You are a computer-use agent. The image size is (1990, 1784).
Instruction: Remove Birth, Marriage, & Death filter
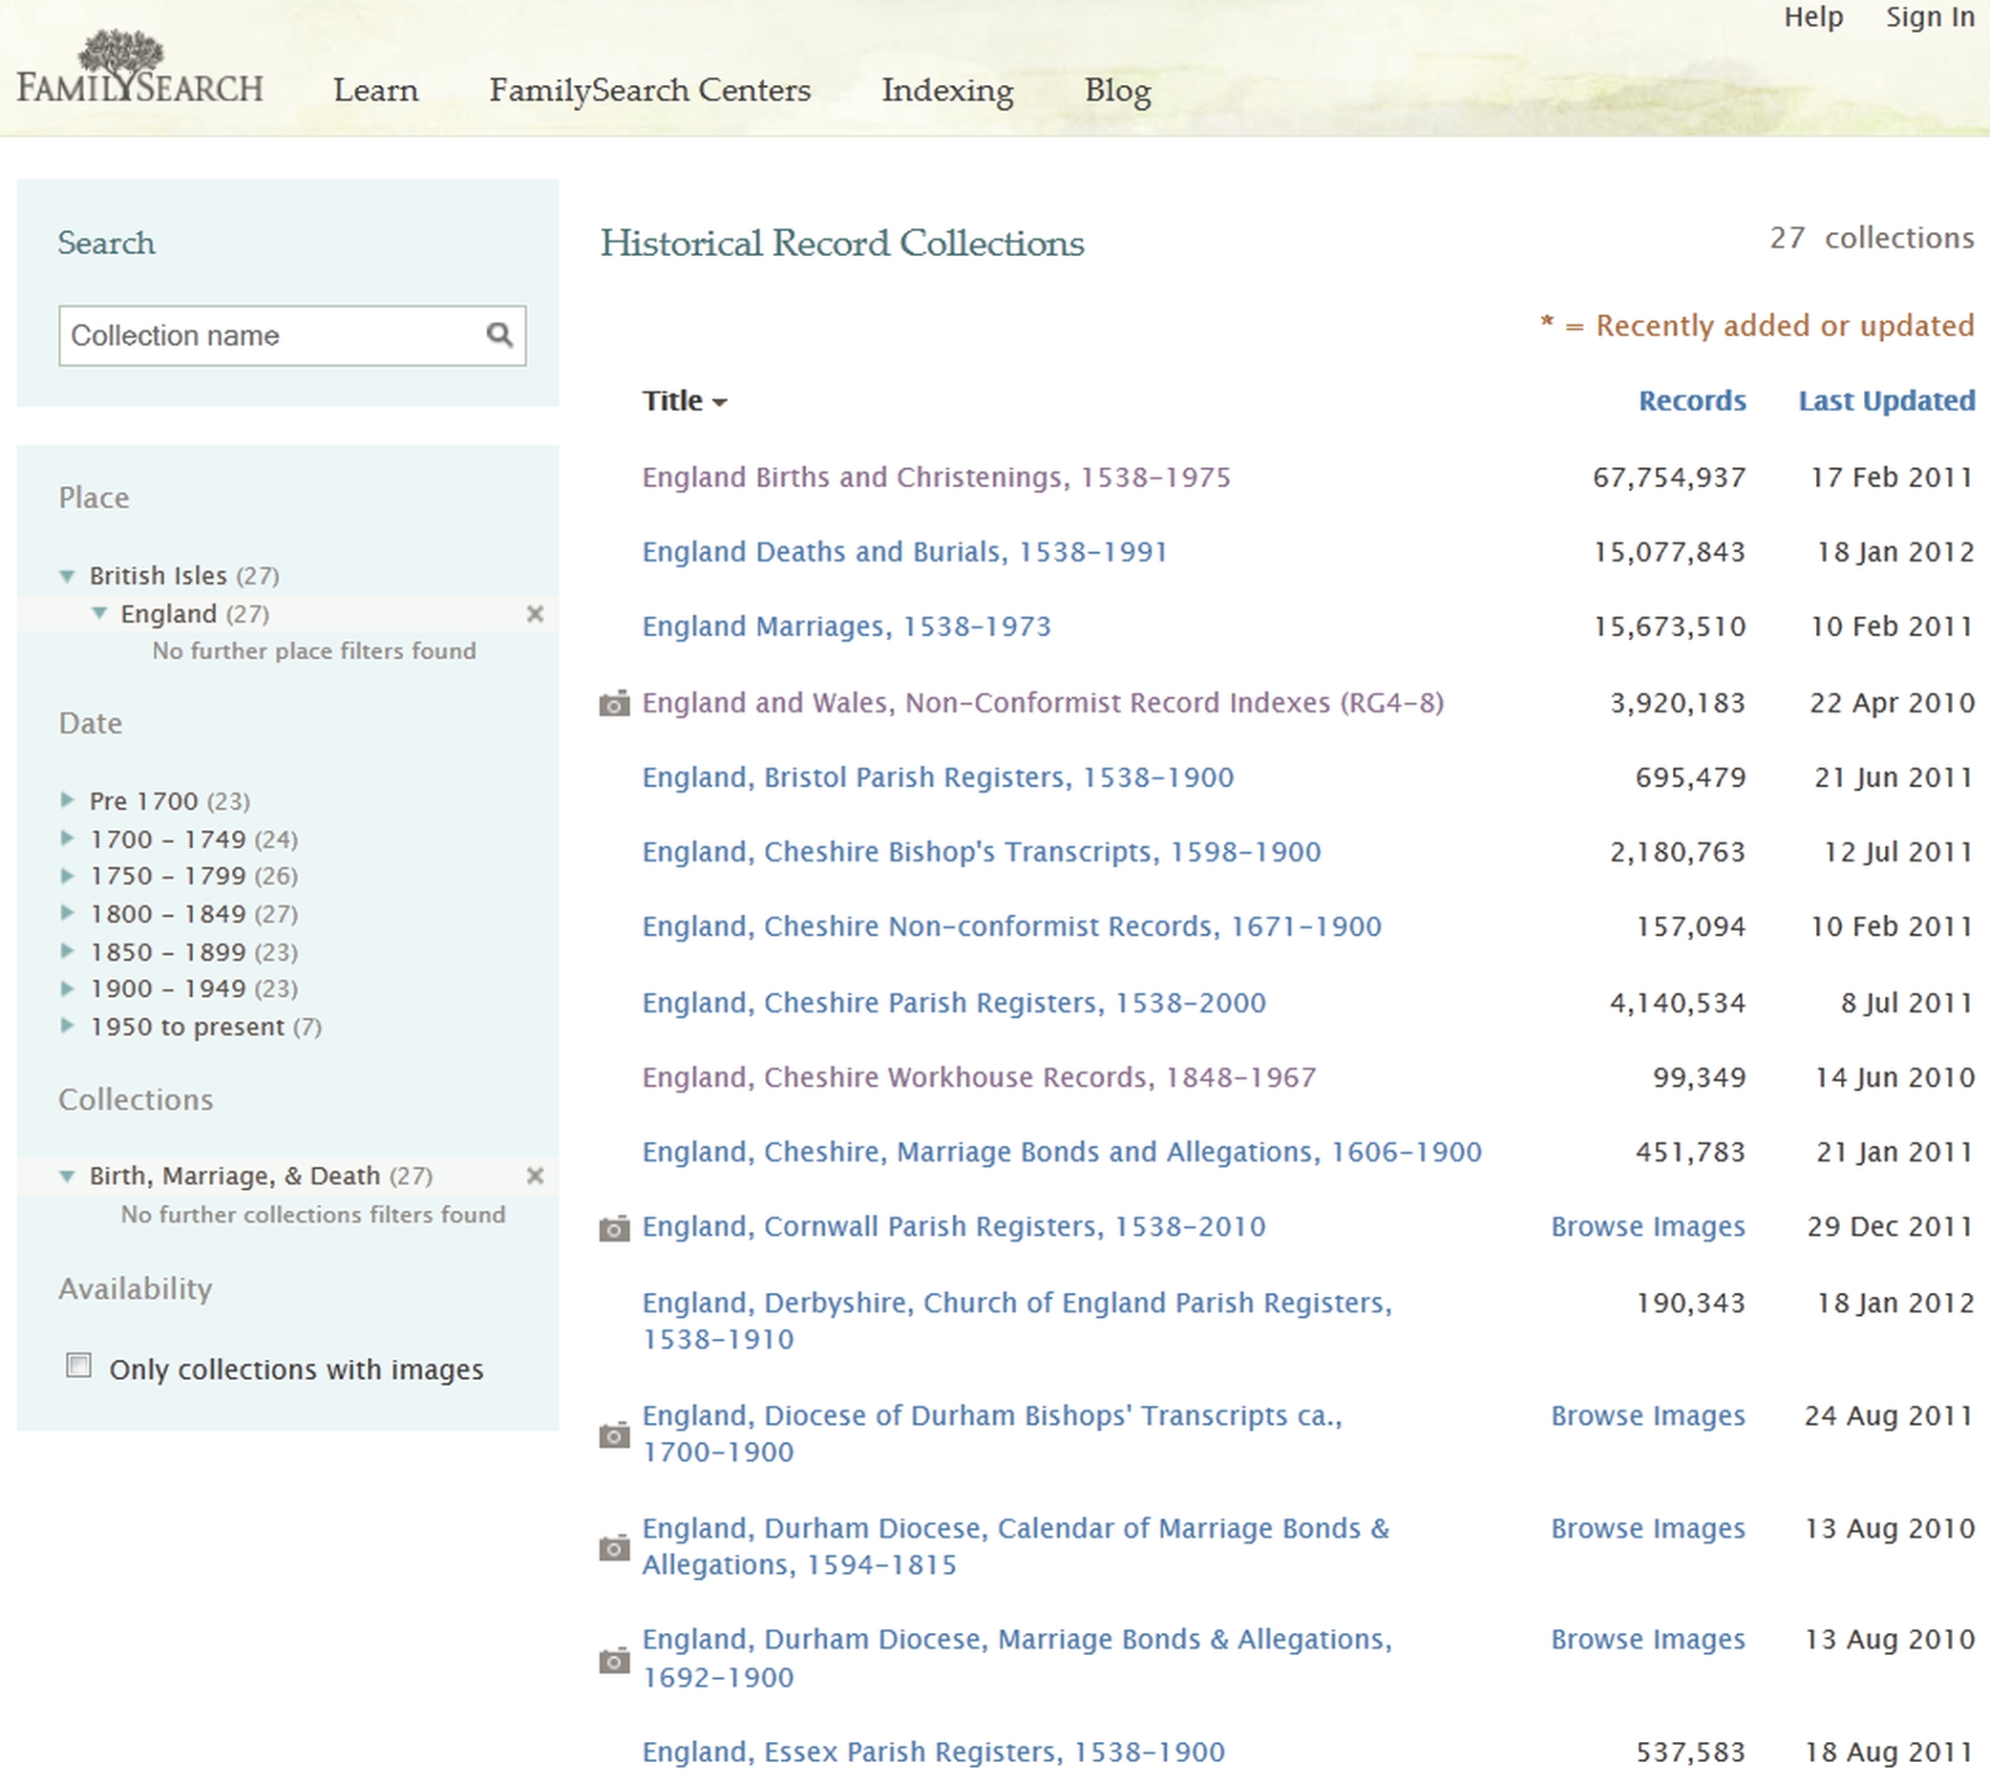535,1176
